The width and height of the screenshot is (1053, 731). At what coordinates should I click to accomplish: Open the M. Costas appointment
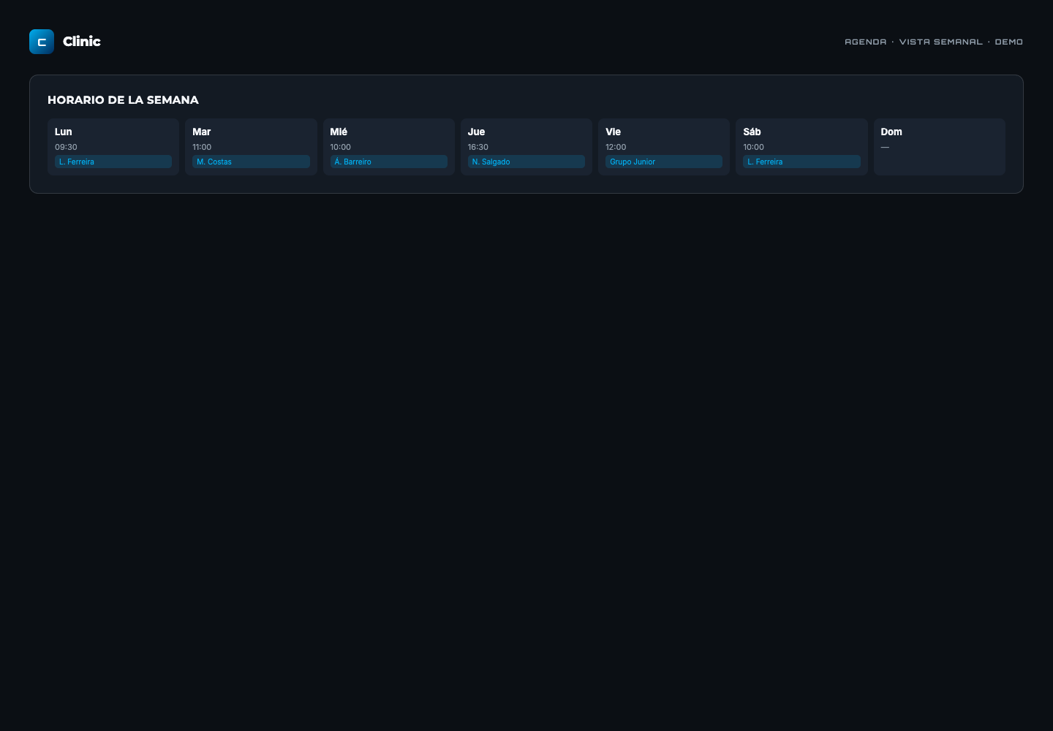pyautogui.click(x=251, y=162)
